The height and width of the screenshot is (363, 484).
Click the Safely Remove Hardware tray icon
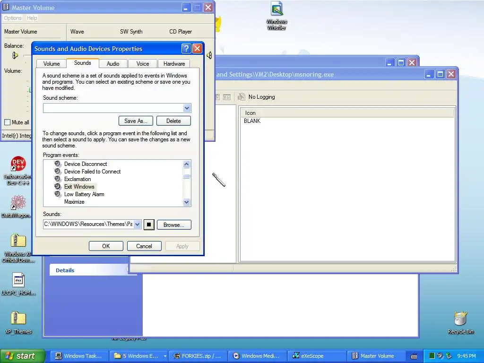click(449, 356)
